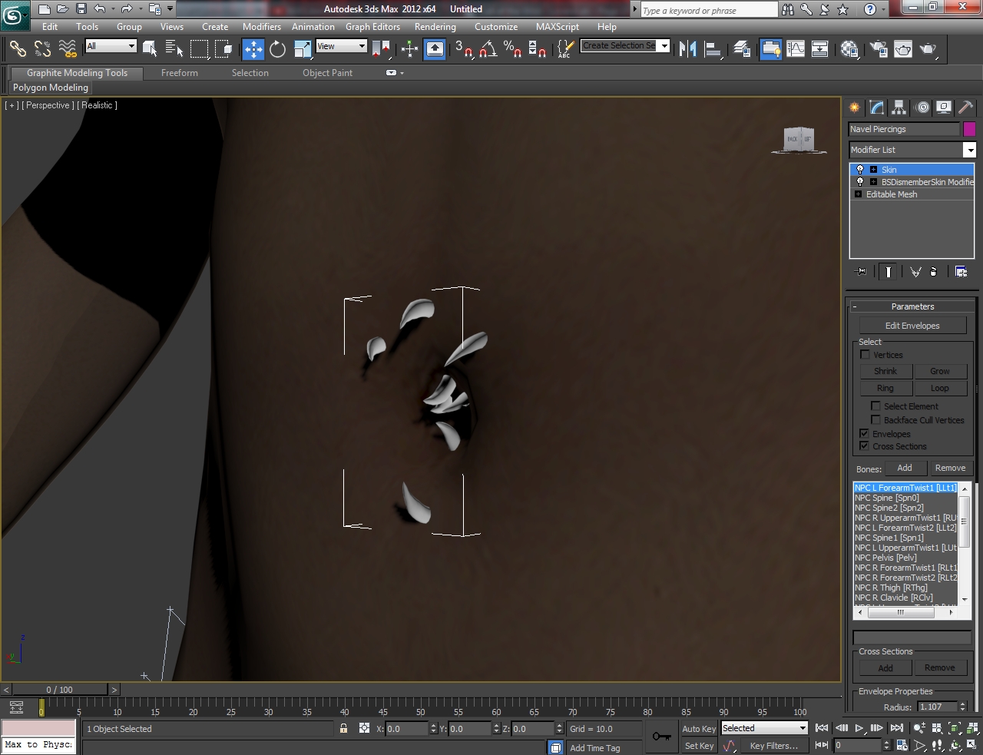Open the Modifiers menu
The image size is (983, 755).
pyautogui.click(x=262, y=26)
